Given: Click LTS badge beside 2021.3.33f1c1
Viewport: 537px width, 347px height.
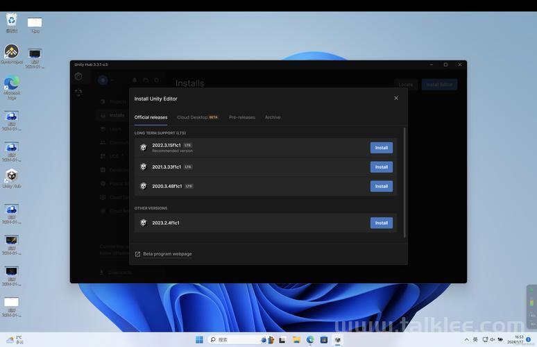Looking at the screenshot, I should (x=188, y=167).
